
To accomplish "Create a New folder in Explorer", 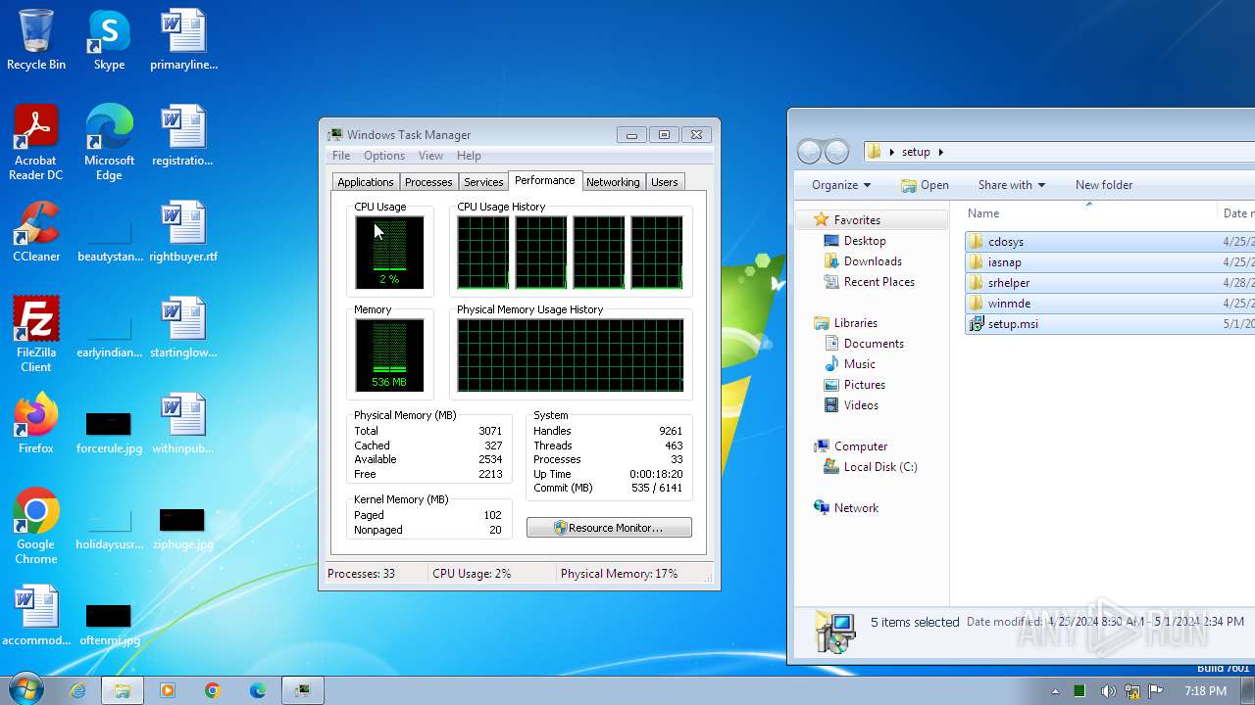I will 1104,185.
